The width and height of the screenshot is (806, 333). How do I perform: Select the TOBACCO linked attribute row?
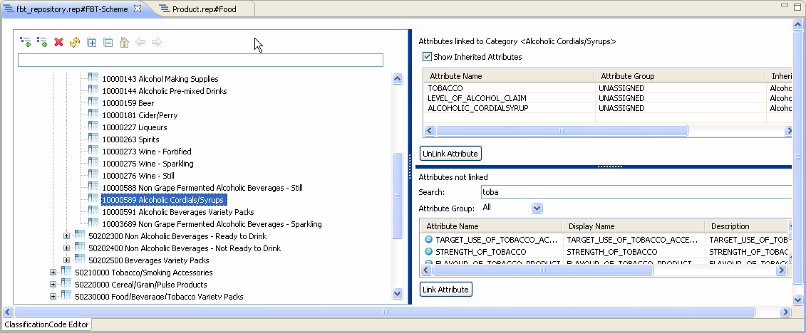coord(608,88)
